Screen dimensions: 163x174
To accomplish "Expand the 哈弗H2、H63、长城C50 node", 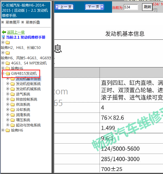I will point(3,42).
